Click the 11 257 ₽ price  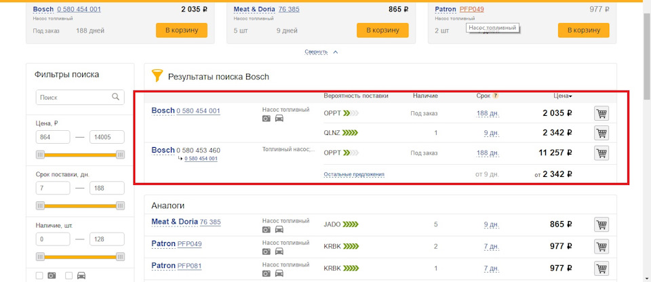pos(555,153)
